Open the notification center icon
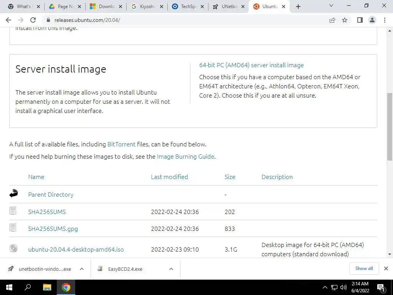Image resolution: width=393 pixels, height=295 pixels. pos(381,288)
